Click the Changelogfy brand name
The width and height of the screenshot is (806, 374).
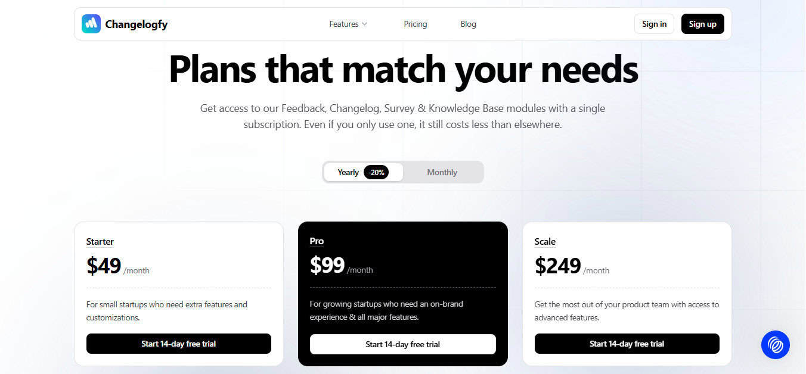coord(137,24)
